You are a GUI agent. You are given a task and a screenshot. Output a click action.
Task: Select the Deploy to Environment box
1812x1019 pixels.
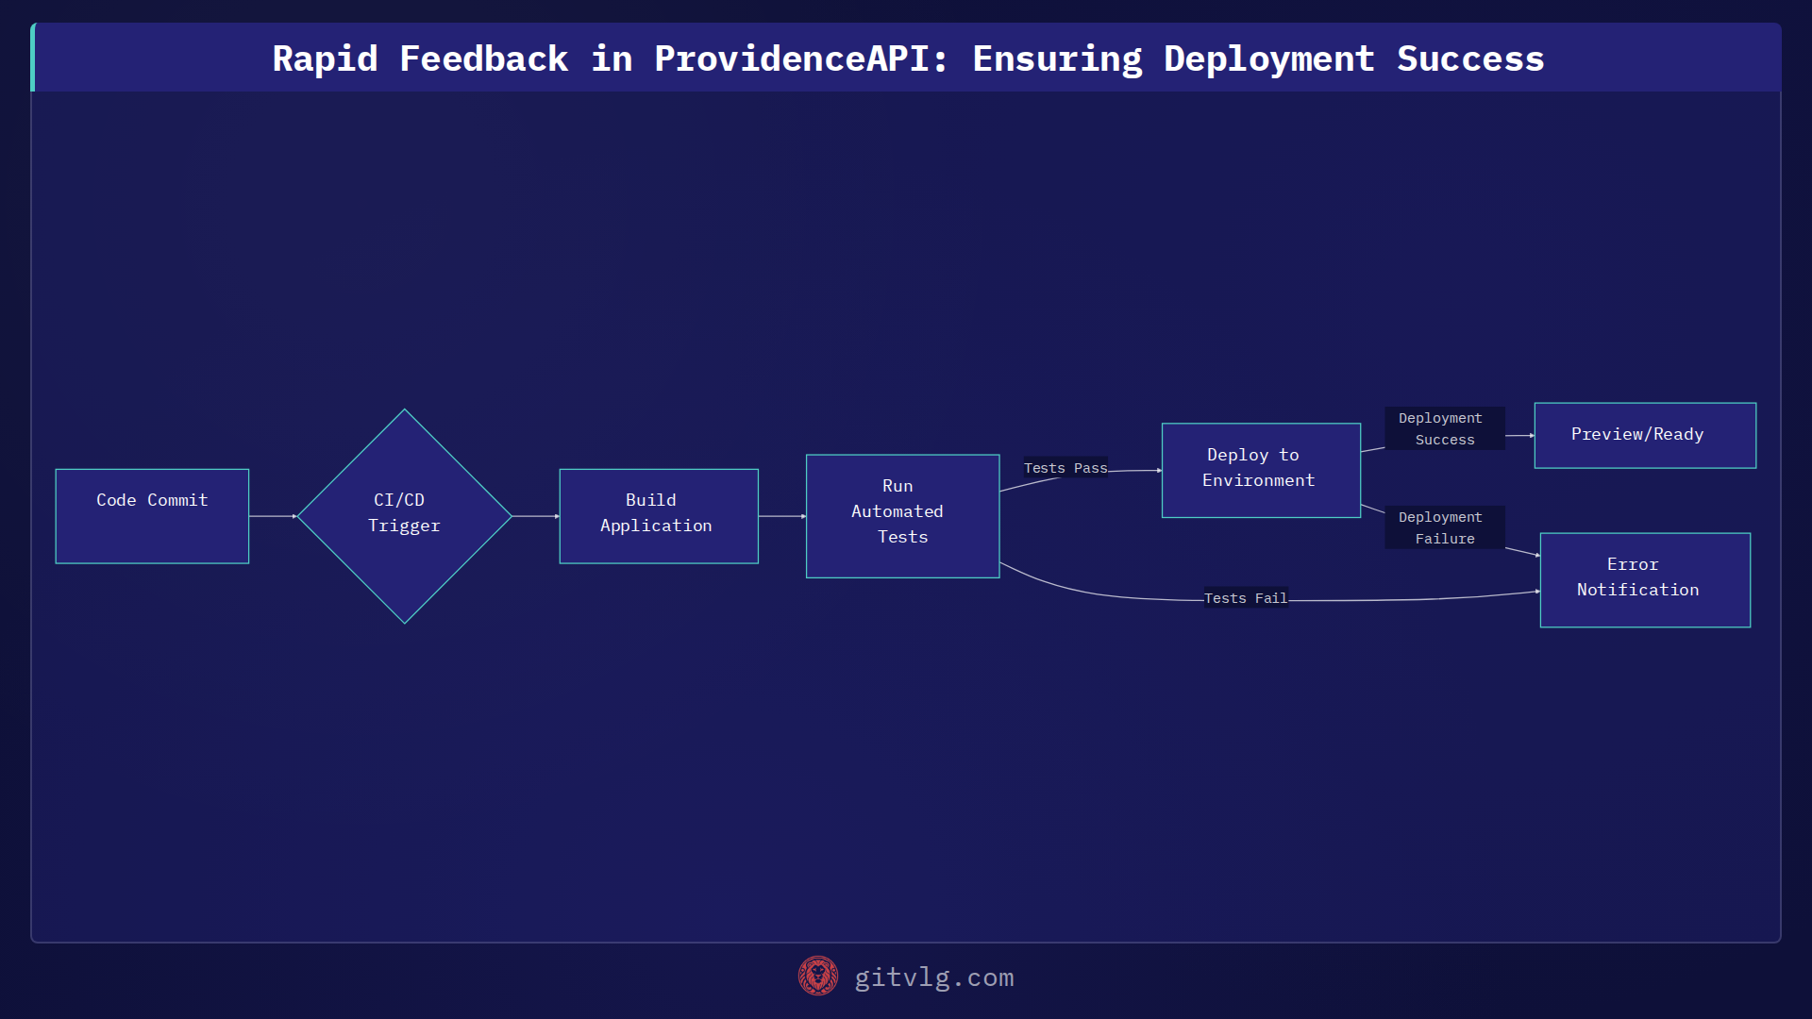[x=1261, y=470]
